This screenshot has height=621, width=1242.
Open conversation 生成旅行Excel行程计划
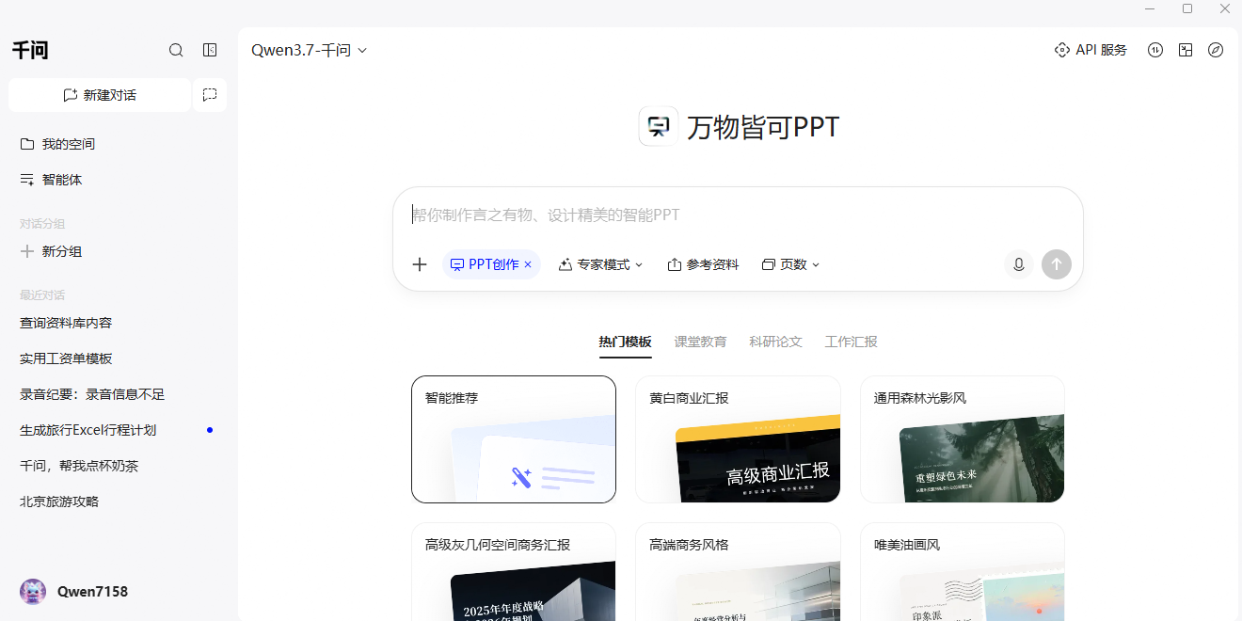(x=88, y=430)
